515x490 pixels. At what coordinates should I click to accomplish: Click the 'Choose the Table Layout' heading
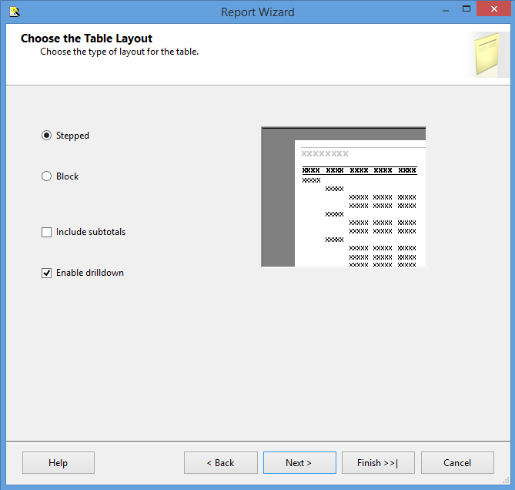click(x=86, y=39)
